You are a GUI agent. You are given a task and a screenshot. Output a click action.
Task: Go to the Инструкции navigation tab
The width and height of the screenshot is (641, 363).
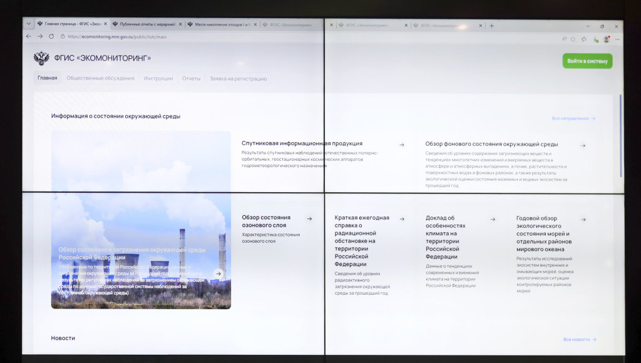tap(158, 78)
